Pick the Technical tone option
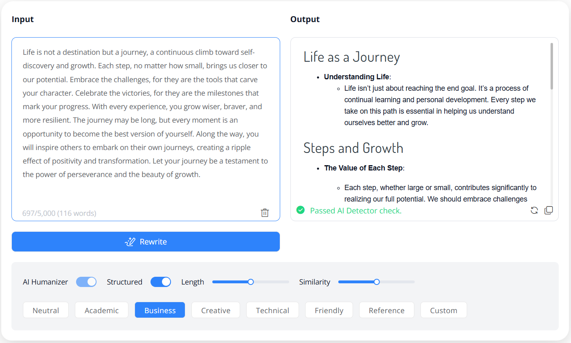The image size is (571, 343). (272, 310)
